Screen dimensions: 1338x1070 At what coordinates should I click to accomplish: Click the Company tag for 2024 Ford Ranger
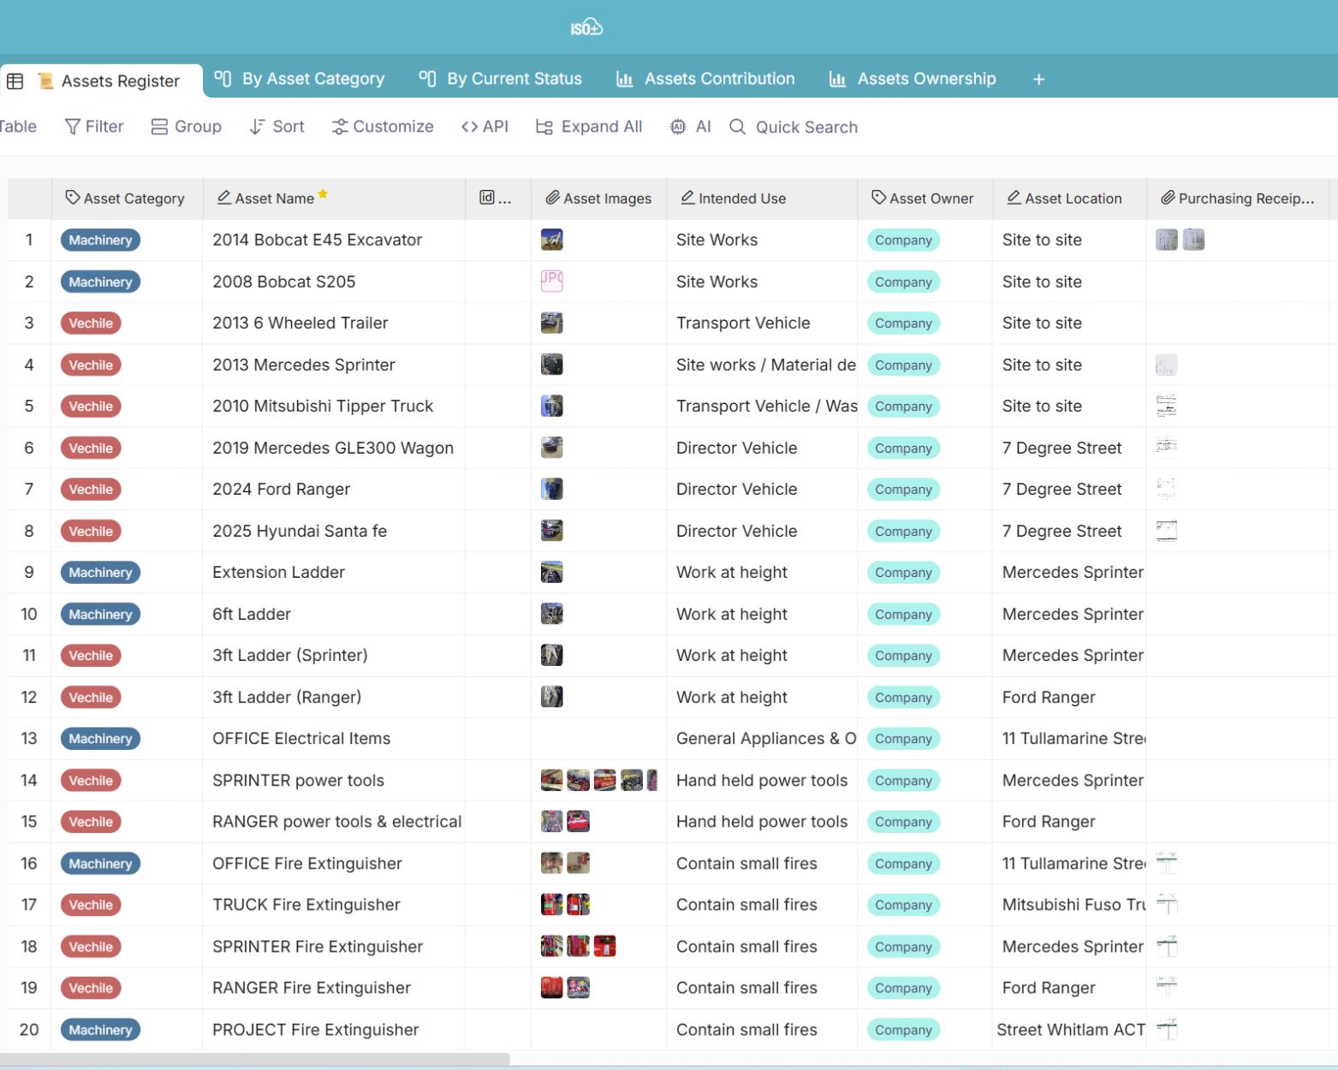click(x=903, y=490)
